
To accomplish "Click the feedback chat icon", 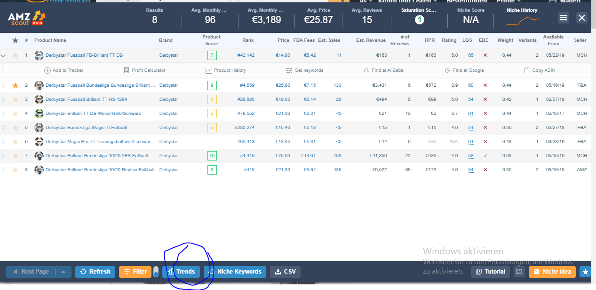I will tap(519, 272).
